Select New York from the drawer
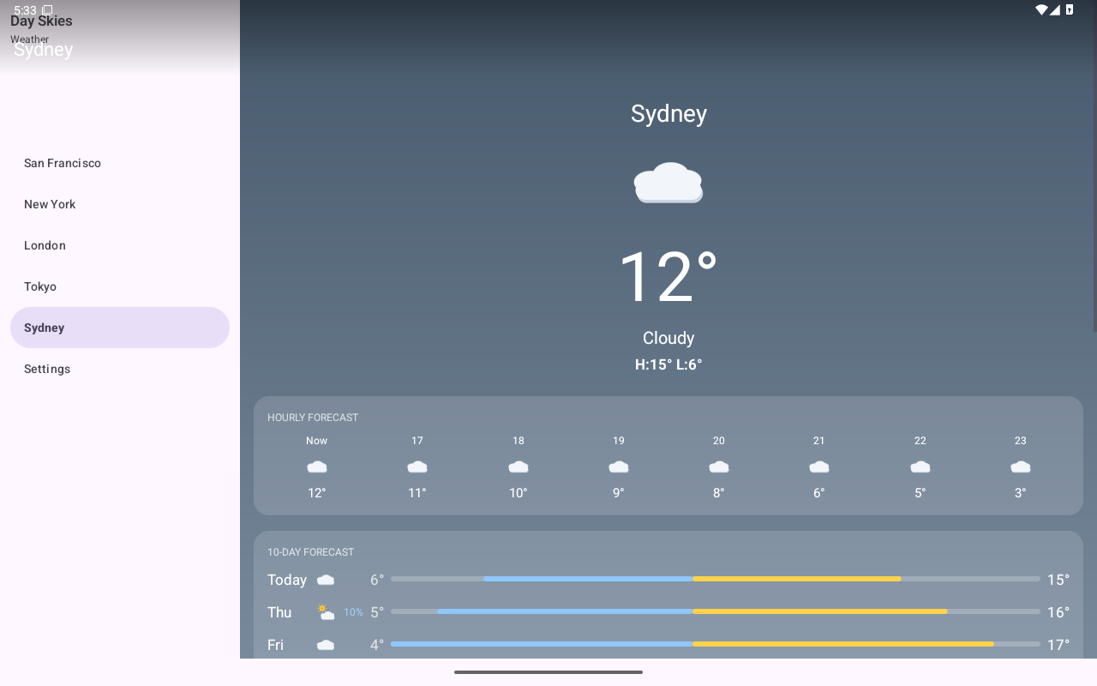This screenshot has width=1097, height=686. [x=120, y=204]
